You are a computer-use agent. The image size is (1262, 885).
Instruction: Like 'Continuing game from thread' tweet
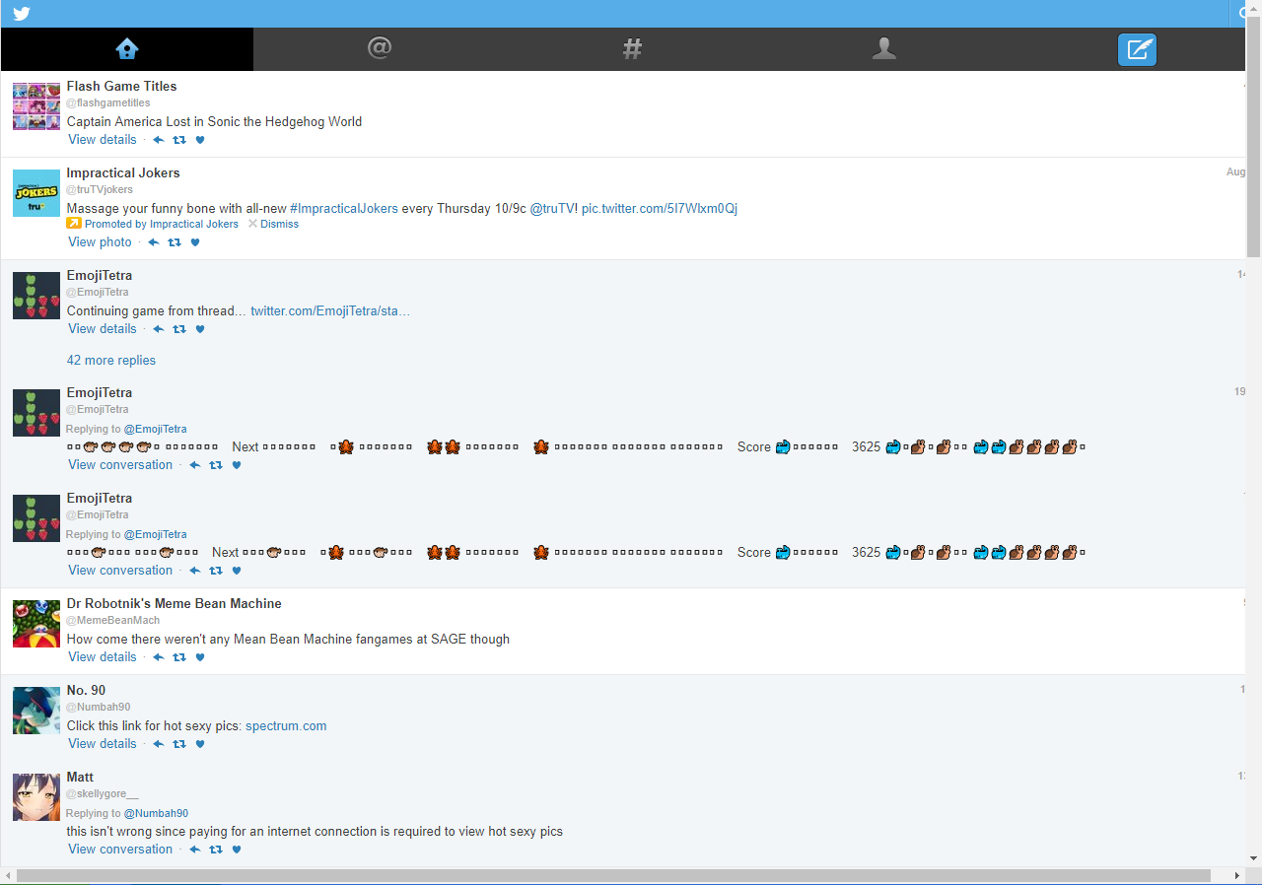(200, 329)
